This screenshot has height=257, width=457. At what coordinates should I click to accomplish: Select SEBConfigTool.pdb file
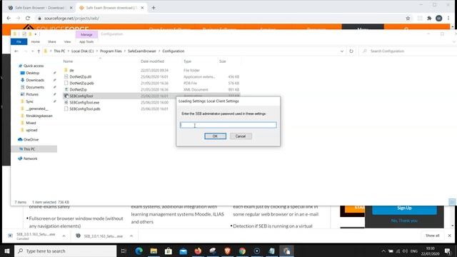pos(85,109)
